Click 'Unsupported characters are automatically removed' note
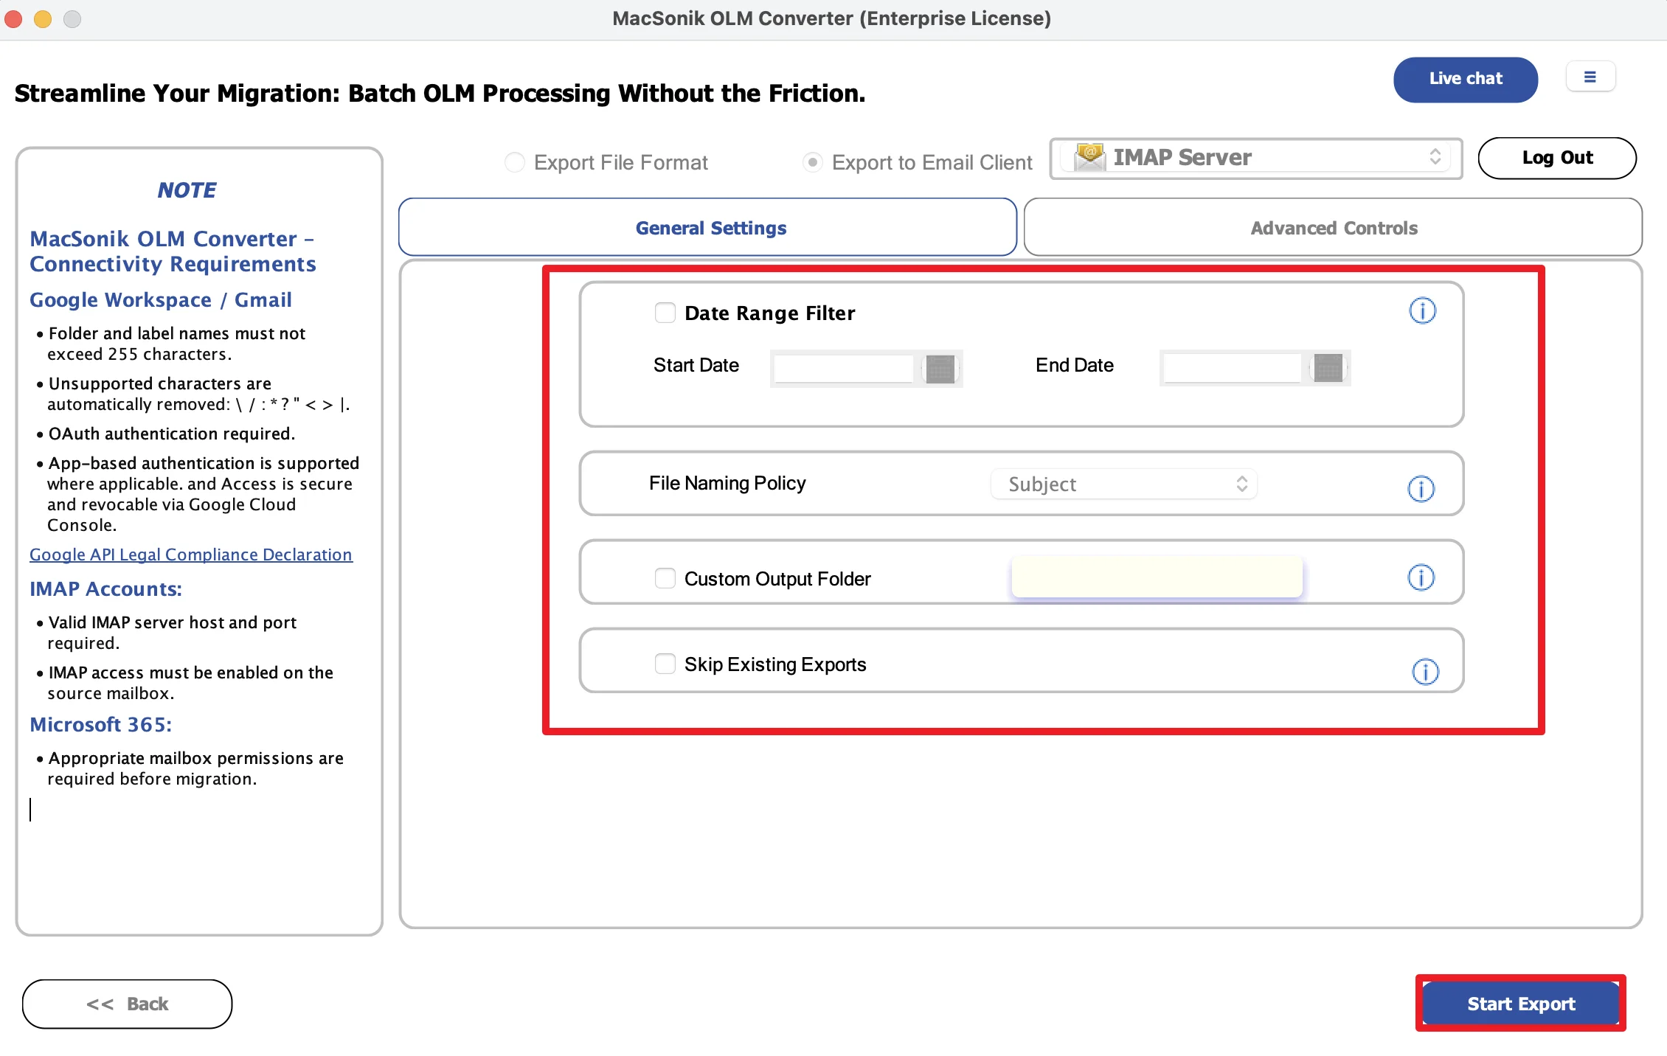1667x1056 pixels. click(x=198, y=394)
